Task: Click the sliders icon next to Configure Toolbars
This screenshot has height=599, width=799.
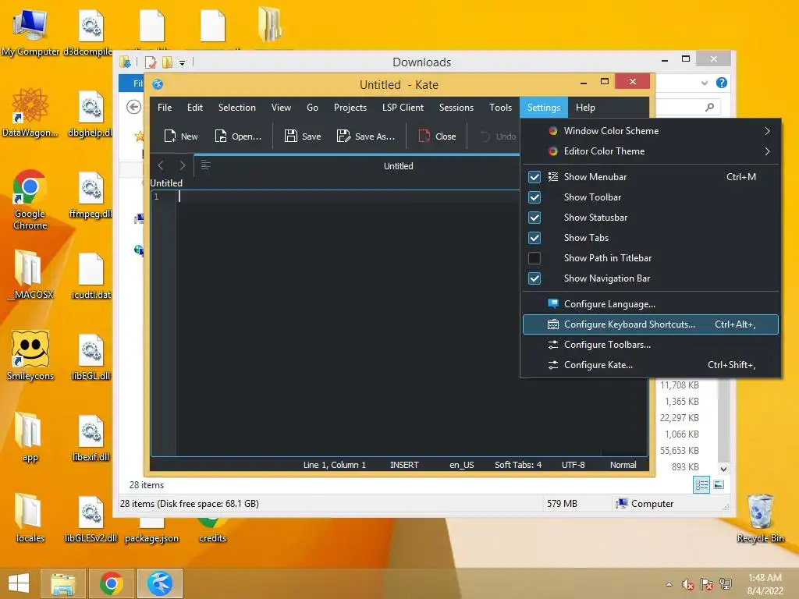Action: tap(553, 345)
